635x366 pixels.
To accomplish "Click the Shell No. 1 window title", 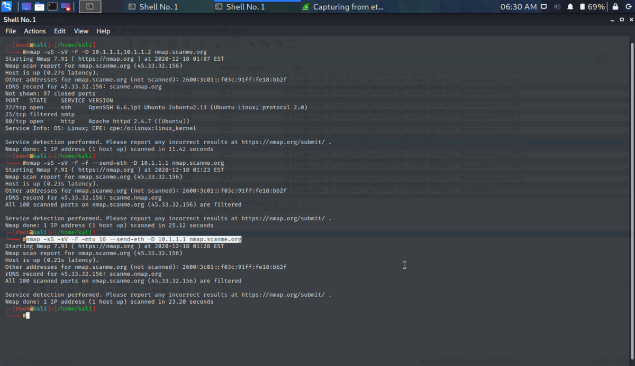I will point(20,20).
